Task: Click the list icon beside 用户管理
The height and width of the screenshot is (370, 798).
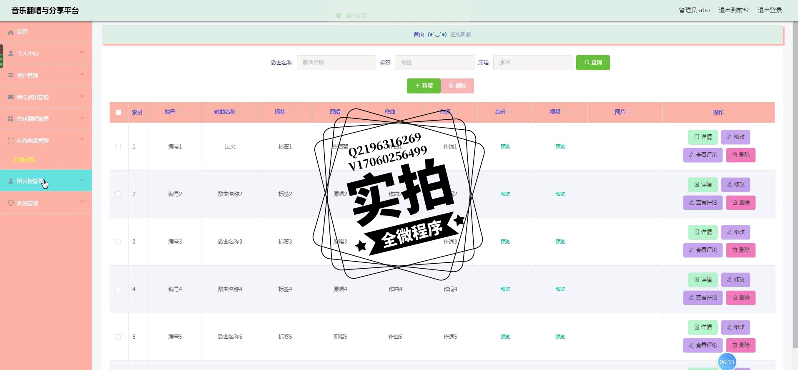Action: point(11,76)
